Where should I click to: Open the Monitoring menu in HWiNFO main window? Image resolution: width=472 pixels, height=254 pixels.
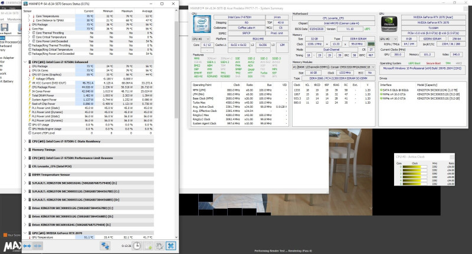point(14,19)
